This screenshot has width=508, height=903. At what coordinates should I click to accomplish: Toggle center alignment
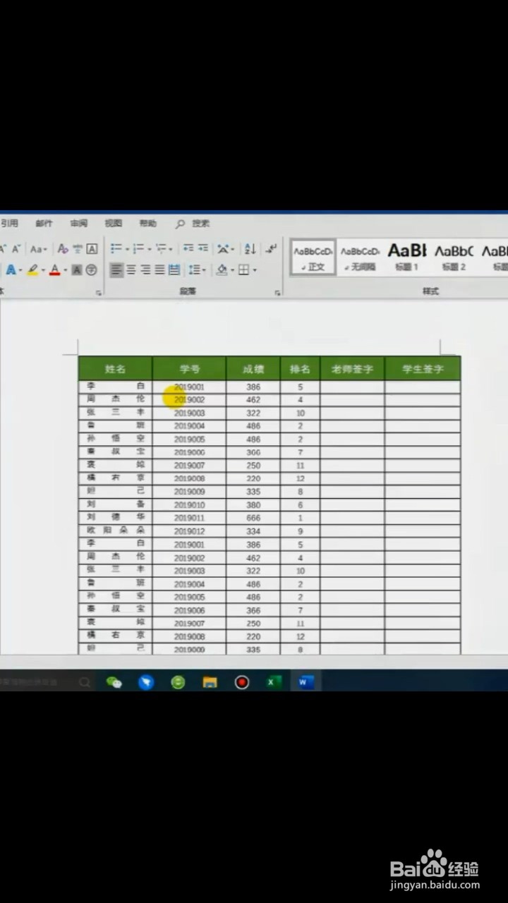pos(131,269)
